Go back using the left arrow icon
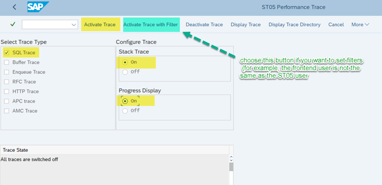The height and width of the screenshot is (185, 382). [x=14, y=7]
